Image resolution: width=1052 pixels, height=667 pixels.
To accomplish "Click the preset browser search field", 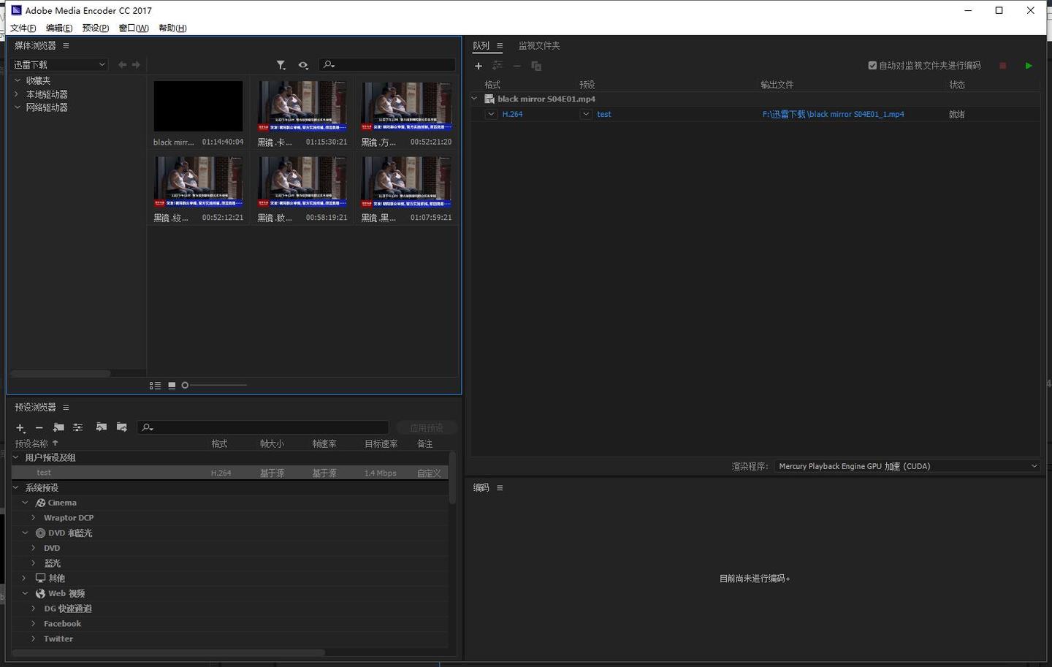I will [x=263, y=427].
